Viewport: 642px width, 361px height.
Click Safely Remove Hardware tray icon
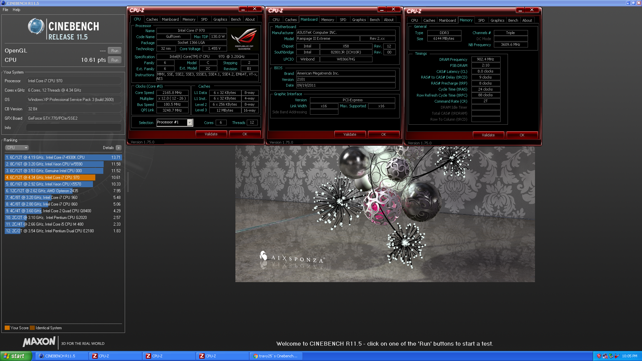coord(611,356)
